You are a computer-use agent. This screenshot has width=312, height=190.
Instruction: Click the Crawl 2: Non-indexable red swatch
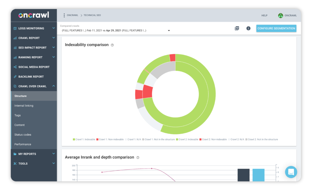coord(201,139)
